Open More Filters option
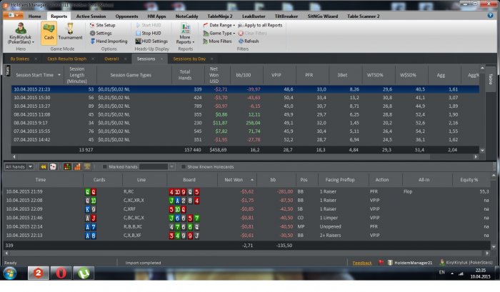Viewport: 500px width, 292px height. pyautogui.click(x=217, y=41)
